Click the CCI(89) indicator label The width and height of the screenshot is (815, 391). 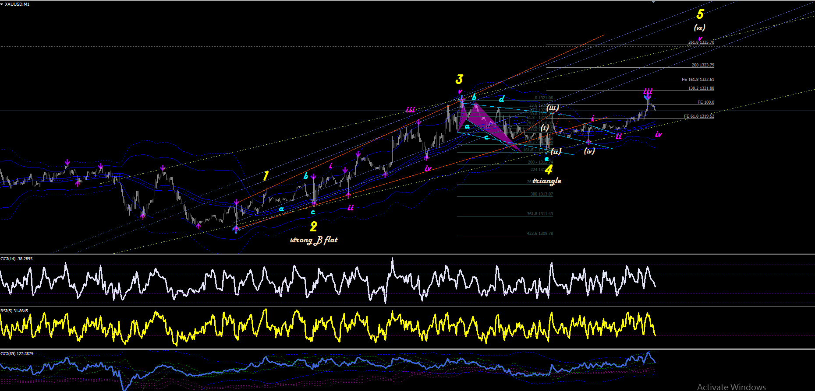click(x=17, y=353)
